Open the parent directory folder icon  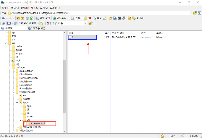[18, 18]
